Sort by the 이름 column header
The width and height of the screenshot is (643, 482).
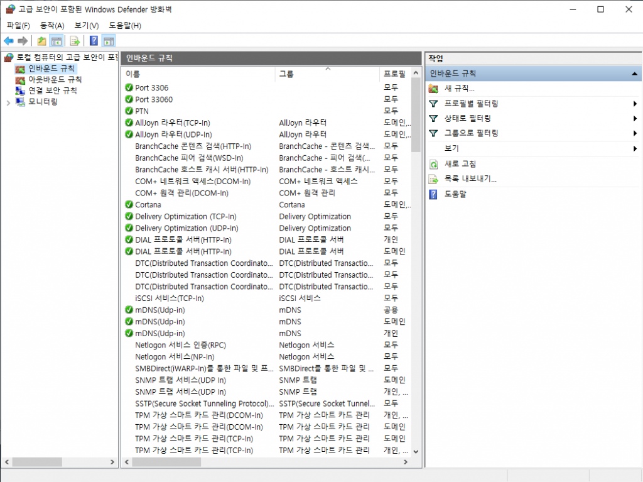pos(198,74)
